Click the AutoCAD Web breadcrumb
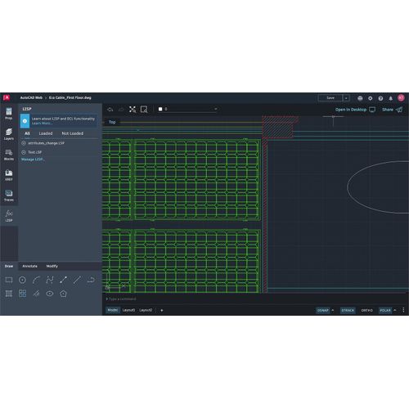 click(31, 97)
